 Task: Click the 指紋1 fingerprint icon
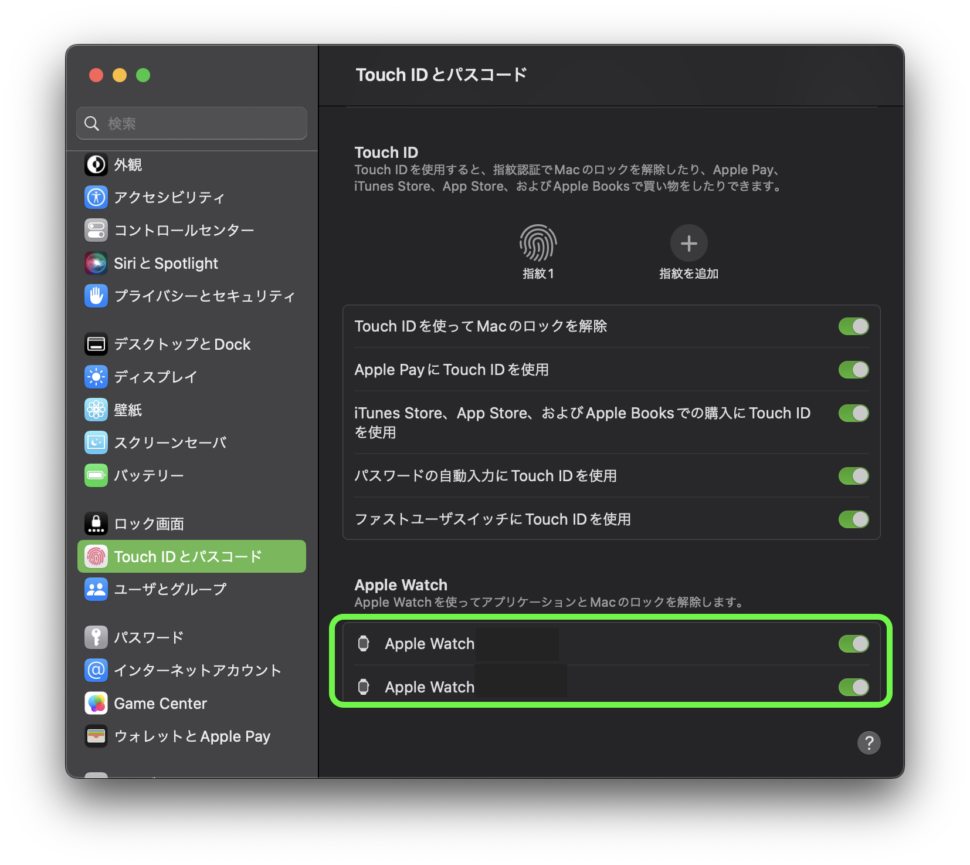pos(538,243)
